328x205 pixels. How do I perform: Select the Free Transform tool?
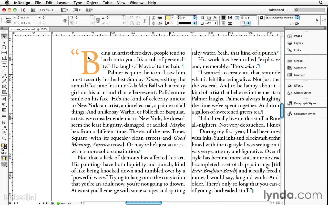[x=4, y=104]
